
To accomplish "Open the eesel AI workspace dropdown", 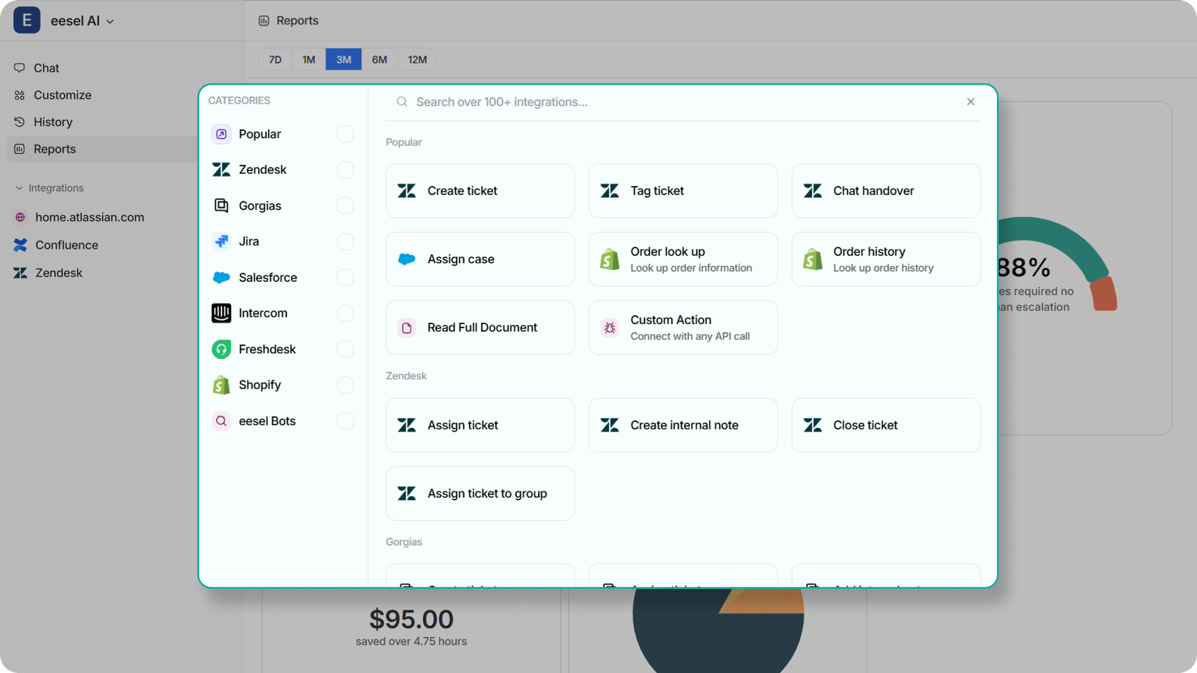I will (x=82, y=21).
